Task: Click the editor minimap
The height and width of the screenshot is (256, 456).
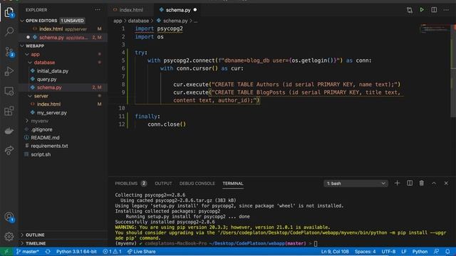Action: [435, 29]
